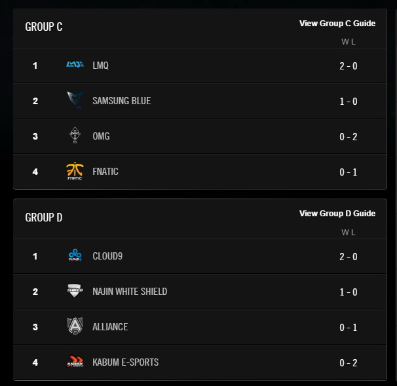Click the Najin White Shield logo

click(x=75, y=291)
